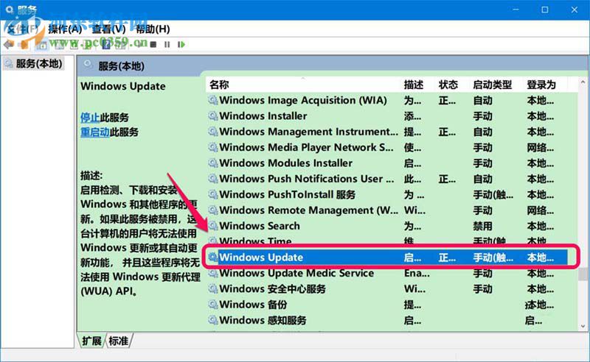Switch to the 标准 tab
The width and height of the screenshot is (590, 362).
click(119, 341)
